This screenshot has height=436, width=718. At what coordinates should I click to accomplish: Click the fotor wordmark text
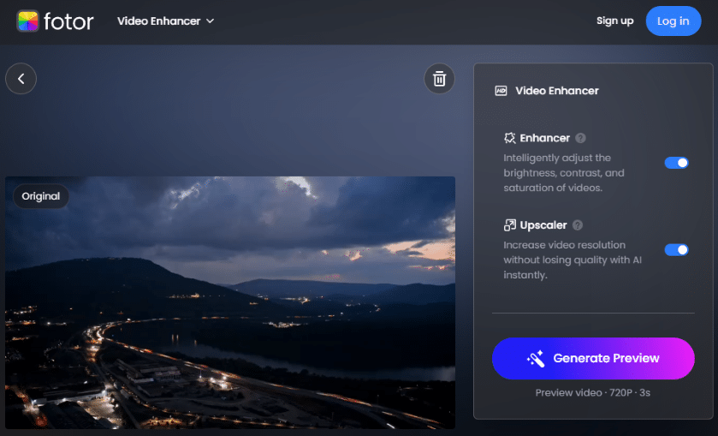click(x=69, y=21)
